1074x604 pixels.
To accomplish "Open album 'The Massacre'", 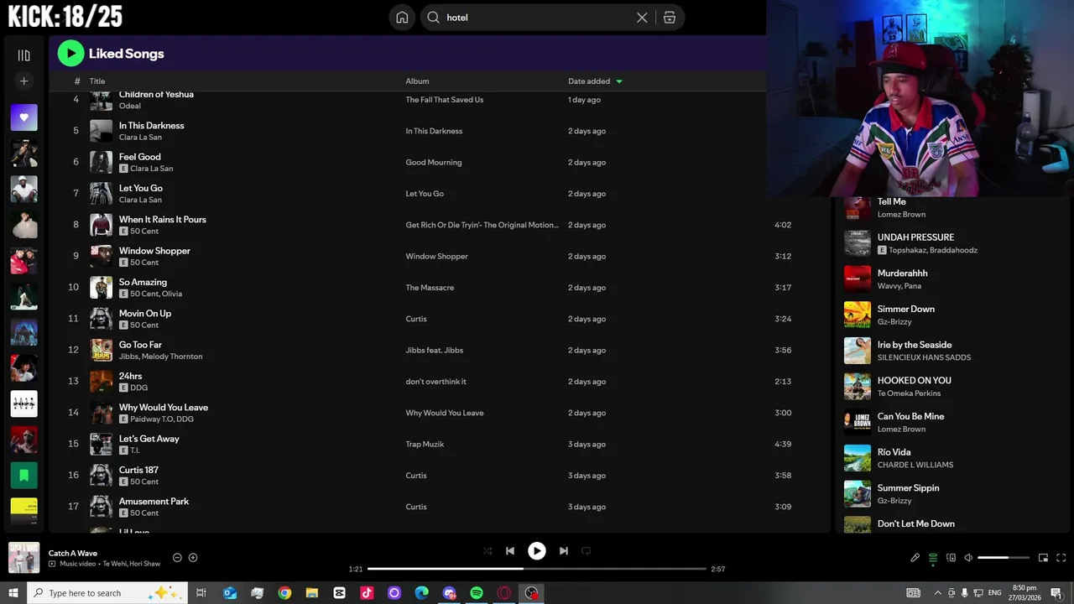I will click(x=430, y=288).
